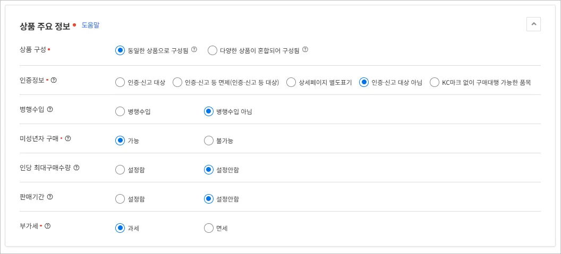561x254 pixels.
Task: Click help icon after 다양한 상품이 혼합되어 구성됨
Action: pyautogui.click(x=305, y=49)
